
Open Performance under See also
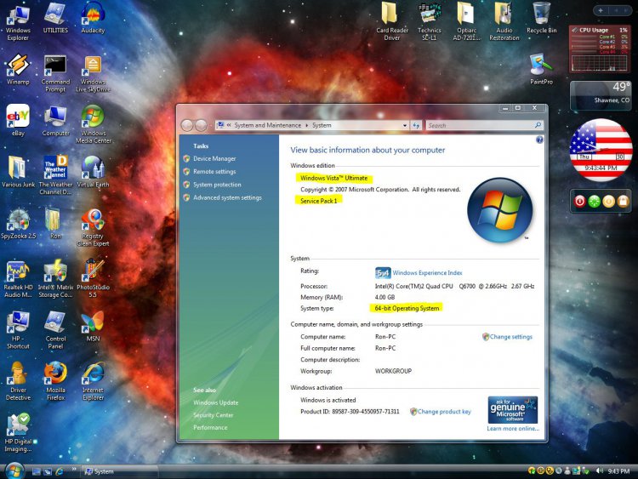click(x=210, y=428)
